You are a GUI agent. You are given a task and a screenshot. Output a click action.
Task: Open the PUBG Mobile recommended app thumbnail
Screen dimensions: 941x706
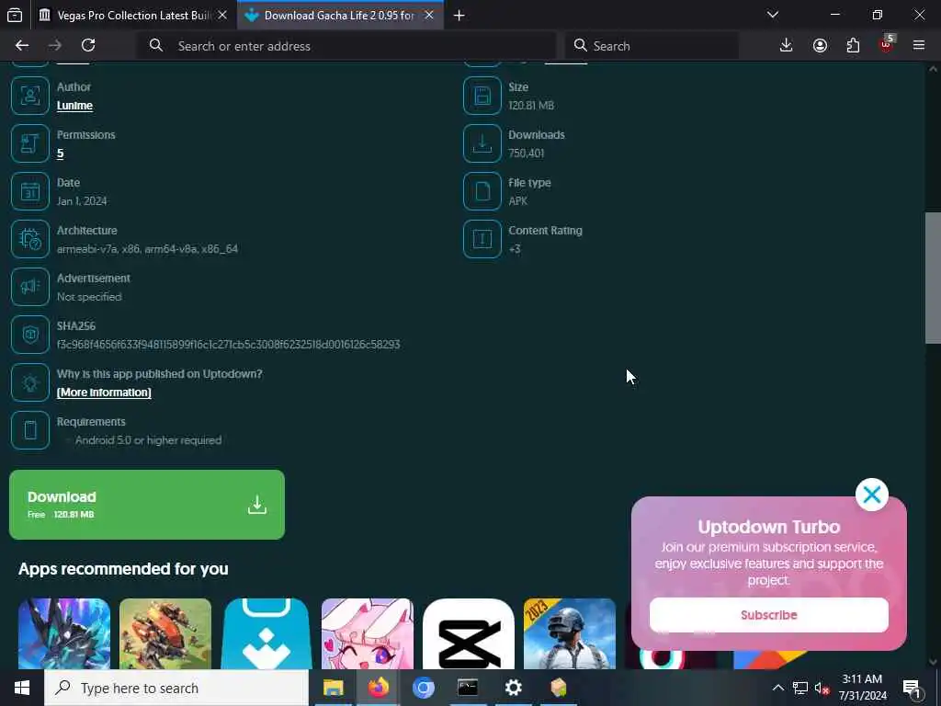pos(570,633)
